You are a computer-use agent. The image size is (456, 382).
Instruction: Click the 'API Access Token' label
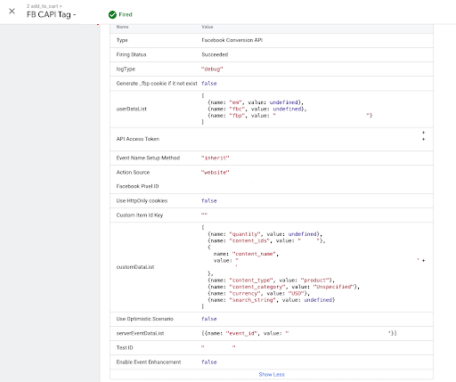pyautogui.click(x=138, y=139)
